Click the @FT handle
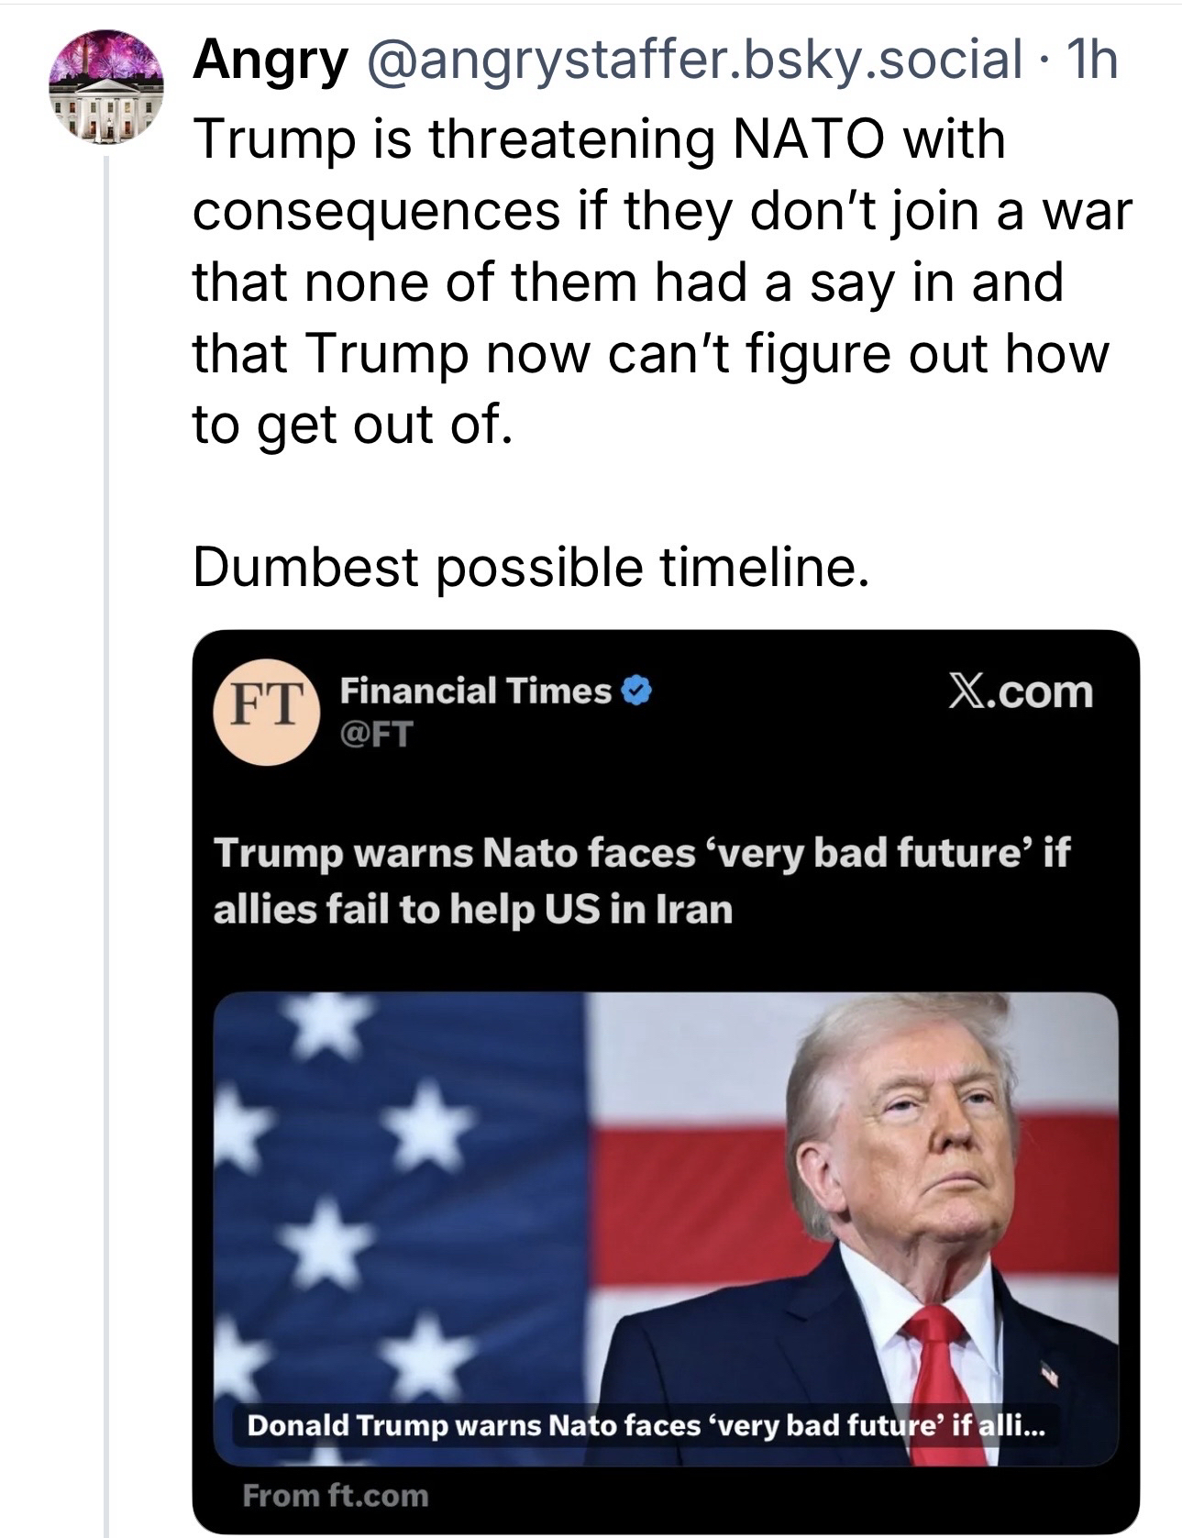 point(377,733)
